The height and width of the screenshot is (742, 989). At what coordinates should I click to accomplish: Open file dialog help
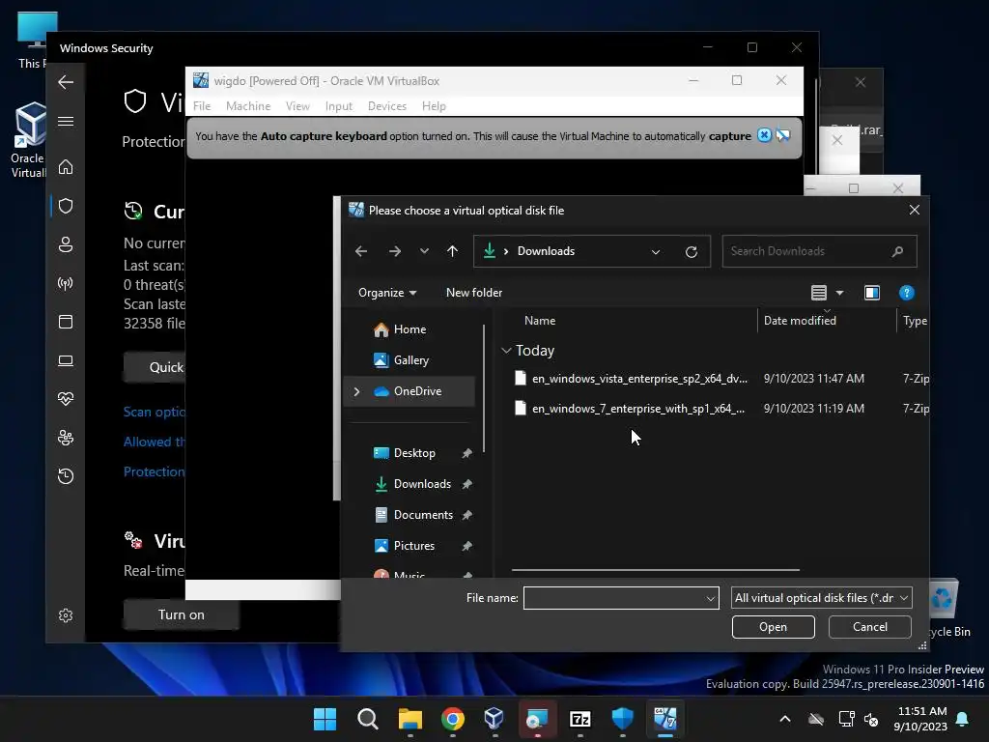pyautogui.click(x=906, y=293)
